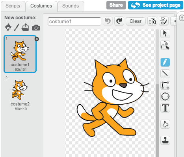
Task: Upload costume from file icon
Action: coord(25,27)
